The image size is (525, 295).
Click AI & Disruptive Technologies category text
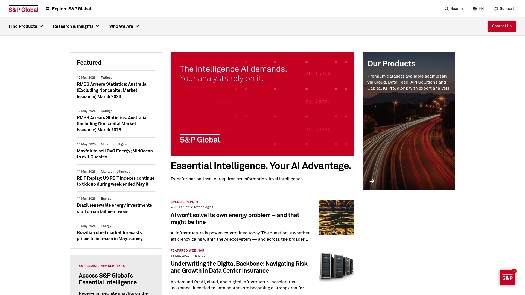[x=192, y=207]
